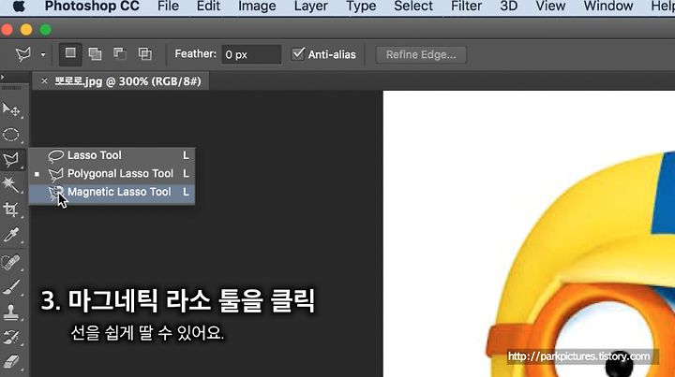Select the Brush tool

(x=11, y=287)
